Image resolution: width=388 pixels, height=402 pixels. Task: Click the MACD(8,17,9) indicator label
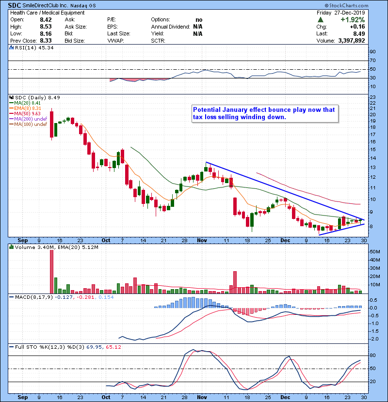34,297
